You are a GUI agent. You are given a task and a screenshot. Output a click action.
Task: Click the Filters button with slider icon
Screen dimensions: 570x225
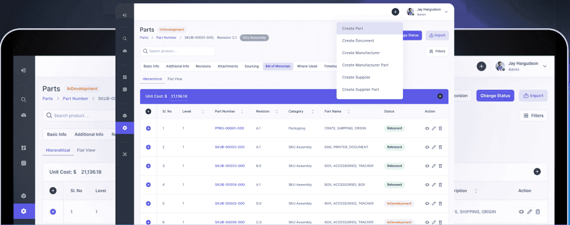point(437,51)
